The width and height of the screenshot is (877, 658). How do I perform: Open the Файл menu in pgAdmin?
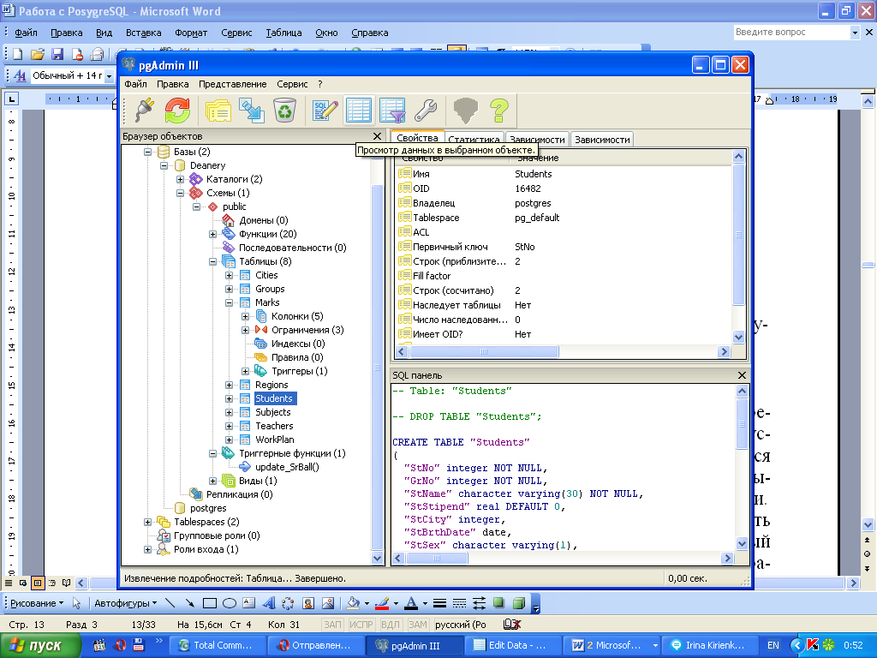pyautogui.click(x=135, y=84)
